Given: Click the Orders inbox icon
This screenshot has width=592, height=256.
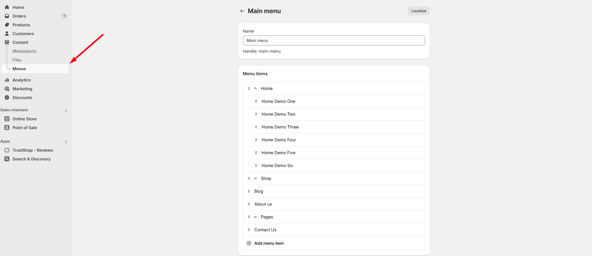Looking at the screenshot, I should [7, 16].
